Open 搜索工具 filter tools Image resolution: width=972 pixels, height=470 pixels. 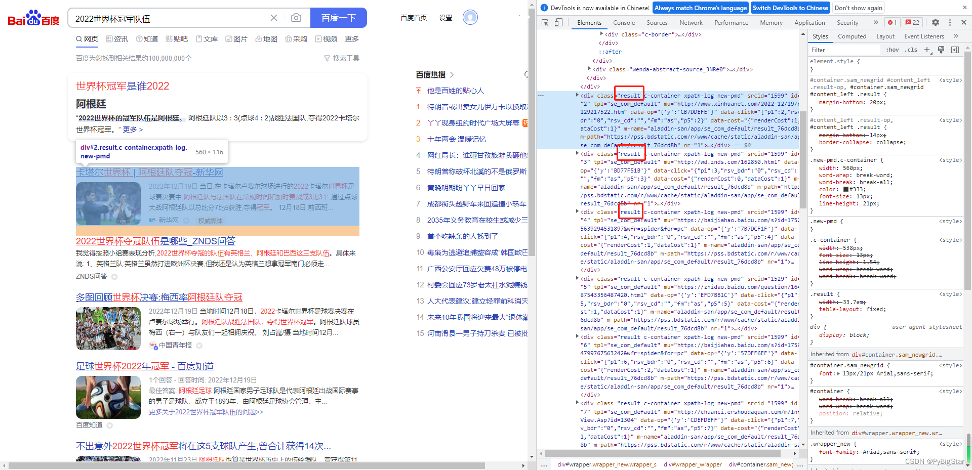[x=342, y=58]
